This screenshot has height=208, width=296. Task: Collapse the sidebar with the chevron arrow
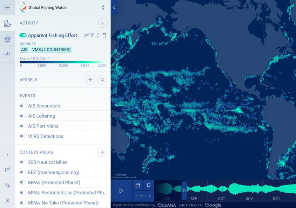click(114, 7)
